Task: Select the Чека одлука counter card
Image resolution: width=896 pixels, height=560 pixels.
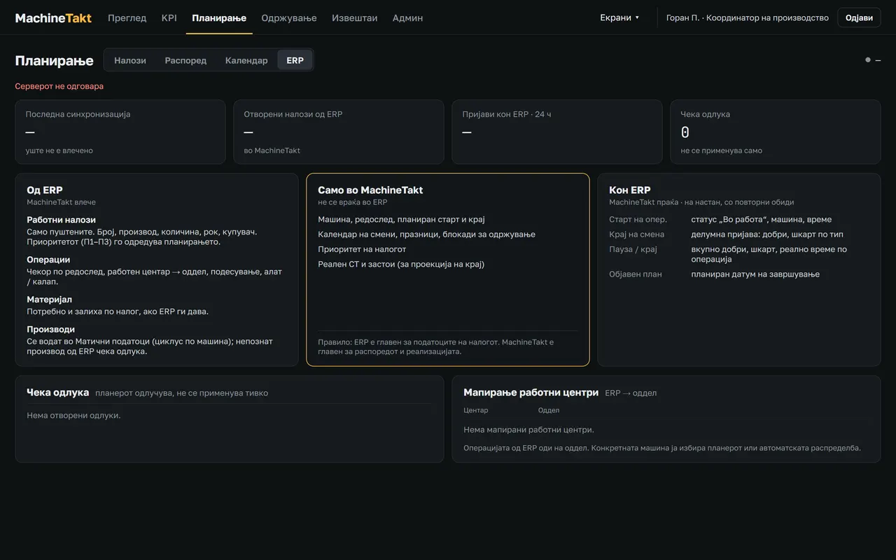Action: coord(776,132)
